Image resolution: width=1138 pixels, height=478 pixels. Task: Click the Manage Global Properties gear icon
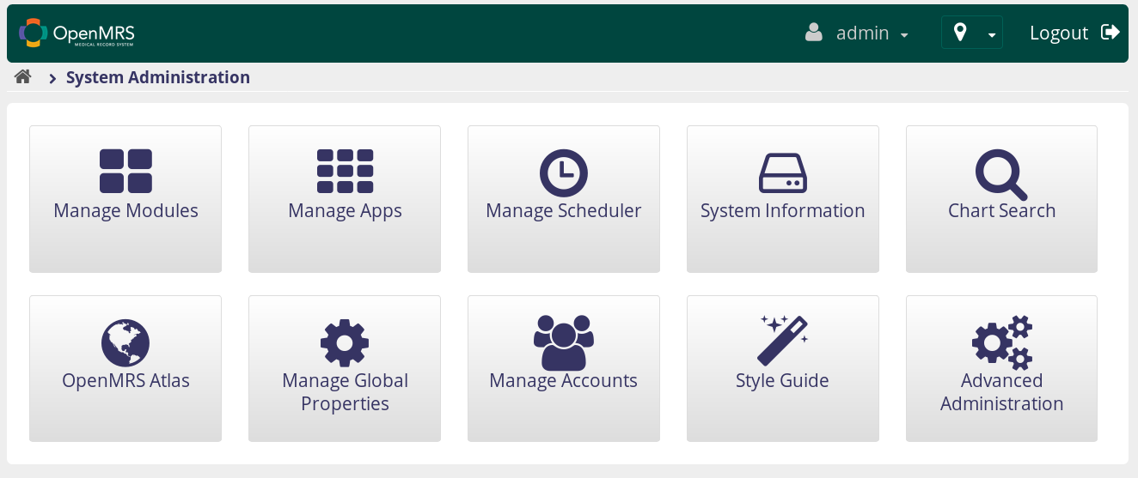[345, 342]
